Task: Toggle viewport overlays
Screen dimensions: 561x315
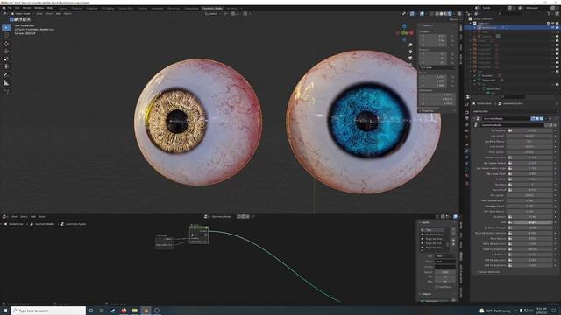Action: (423, 14)
